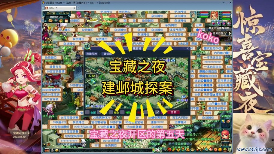The image size is (274, 154).
Task: Toggle the 特殊 filter checkbox in map window
Action: pyautogui.click(x=122, y=112)
